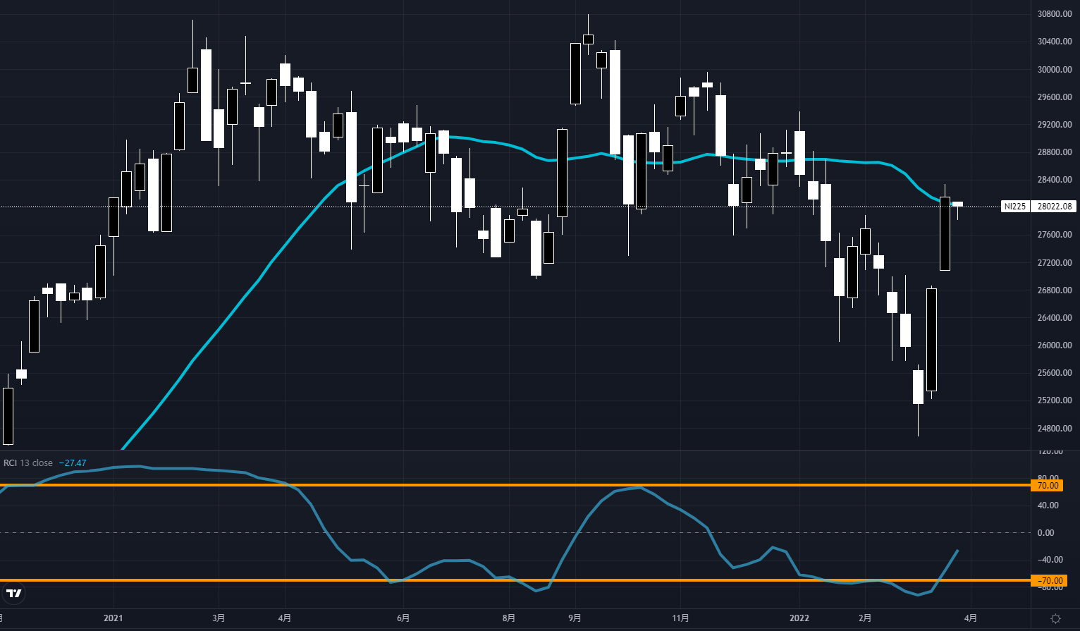The height and width of the screenshot is (631, 1080).
Task: Click the 28022.08 current price tag
Action: [1055, 207]
